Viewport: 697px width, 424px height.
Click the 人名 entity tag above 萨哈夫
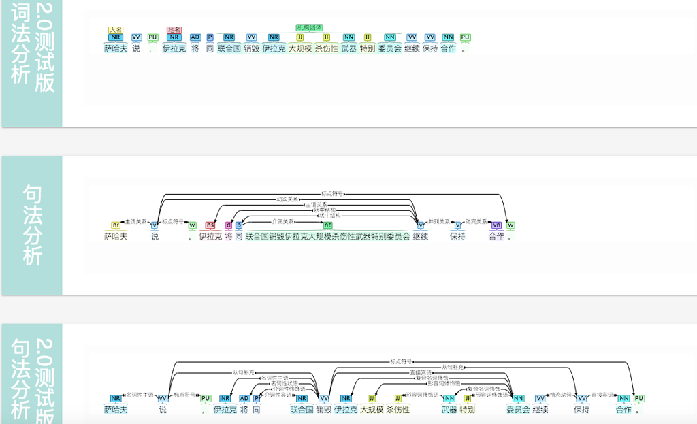tap(116, 30)
